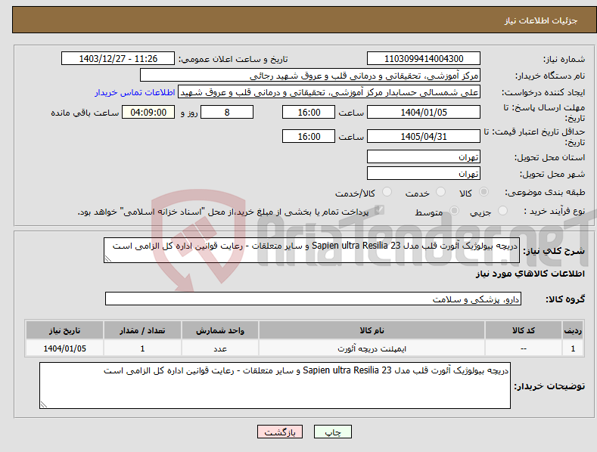Click the price validity 16:00 time field
This screenshot has width=597, height=452.
tap(309, 136)
